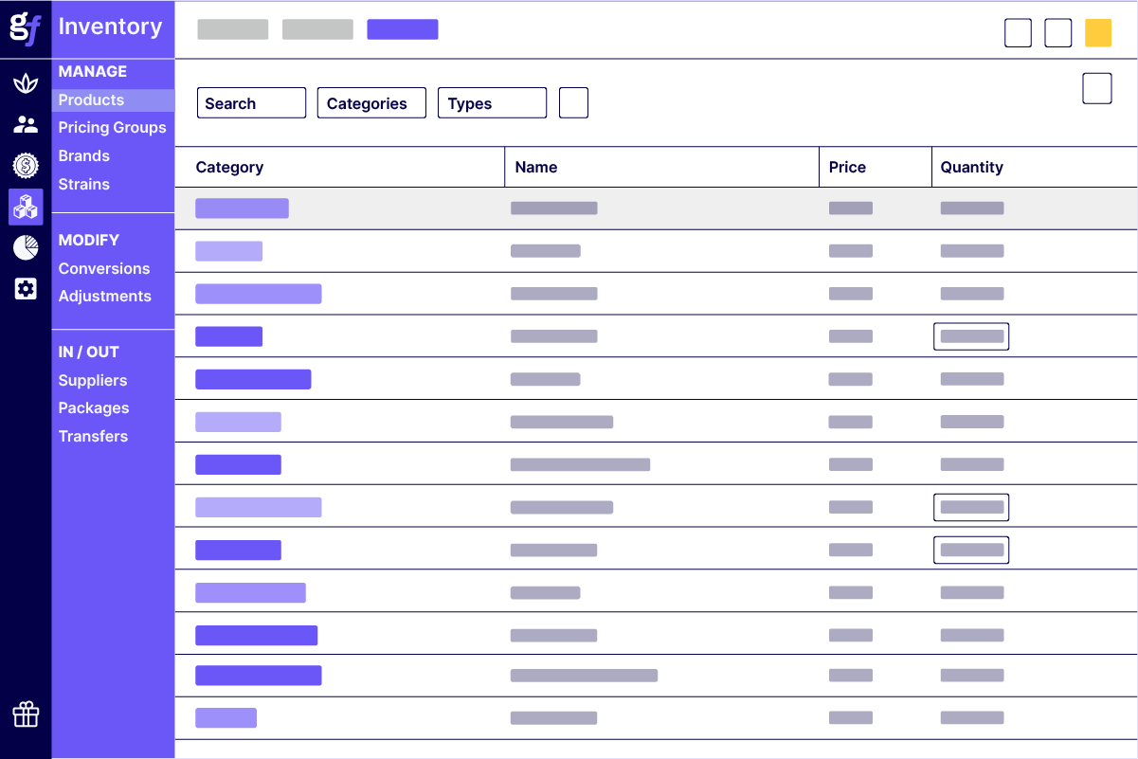Screen dimensions: 1138x759
Task: Go to Packages
Action: pyautogui.click(x=94, y=407)
